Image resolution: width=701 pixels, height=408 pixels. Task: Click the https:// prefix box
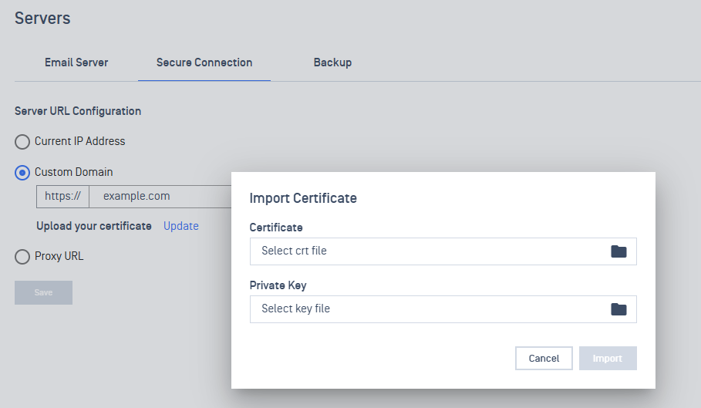click(x=62, y=197)
